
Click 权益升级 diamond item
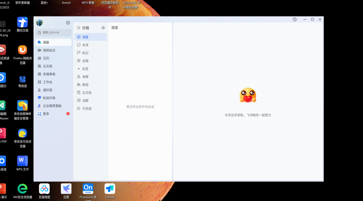pyautogui.click(x=49, y=98)
